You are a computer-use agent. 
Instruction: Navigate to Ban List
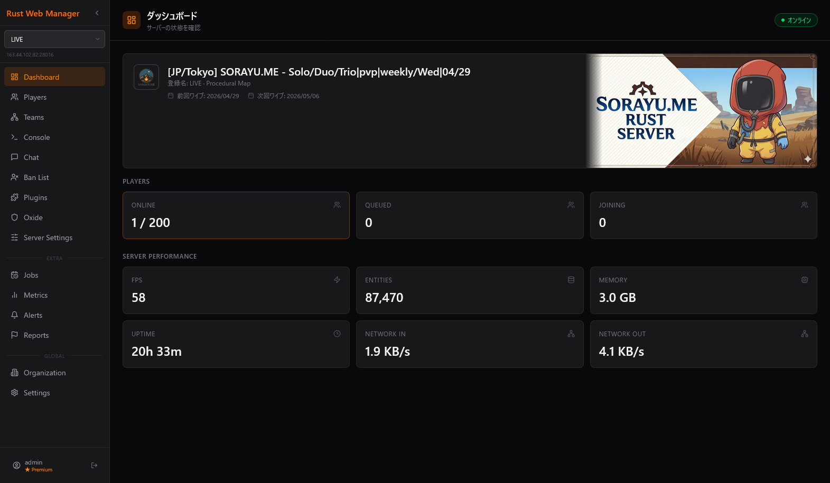pyautogui.click(x=54, y=177)
